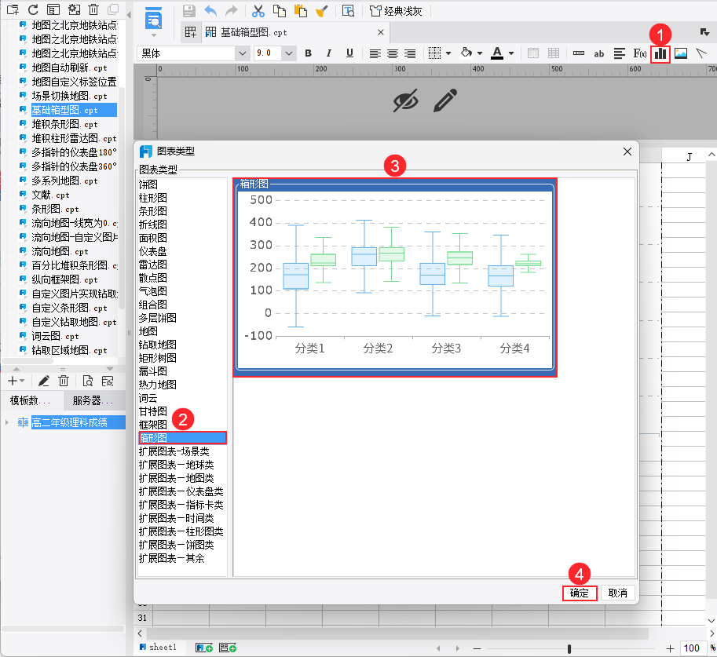Click the insert image icon
Image resolution: width=717 pixels, height=657 pixels.
tap(681, 53)
